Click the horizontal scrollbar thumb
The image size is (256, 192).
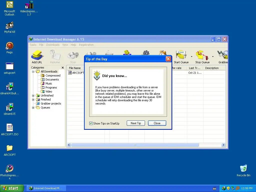click(135, 145)
